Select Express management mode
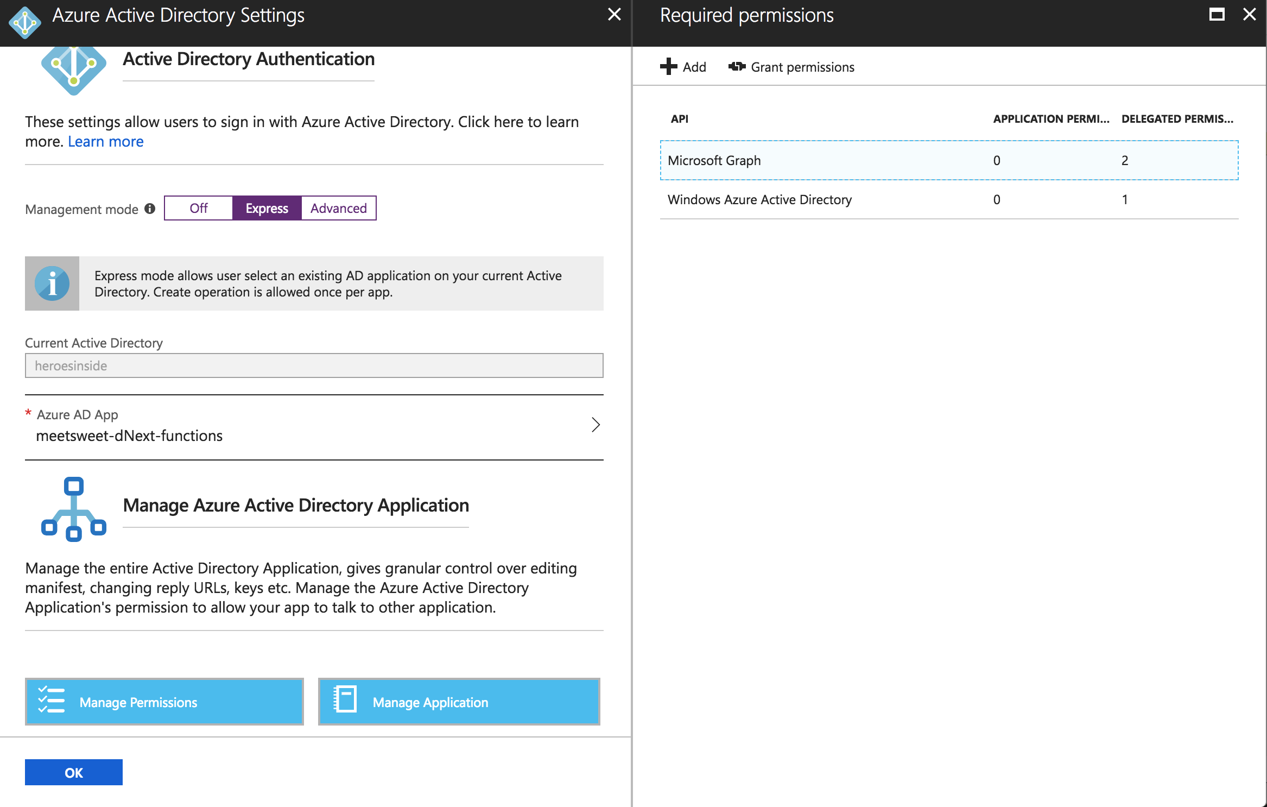The image size is (1267, 807). click(x=267, y=208)
